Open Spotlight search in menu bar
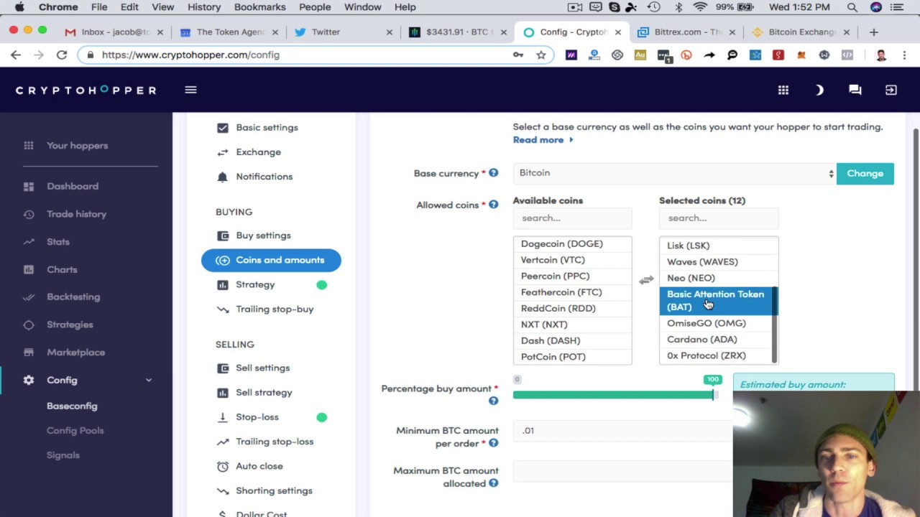The width and height of the screenshot is (920, 517). [852, 7]
